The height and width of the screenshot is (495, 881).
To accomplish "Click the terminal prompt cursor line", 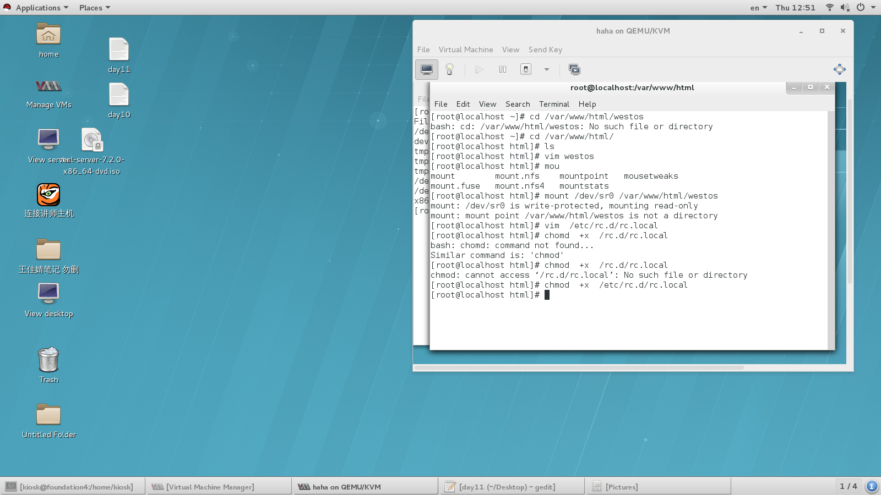I will 490,295.
